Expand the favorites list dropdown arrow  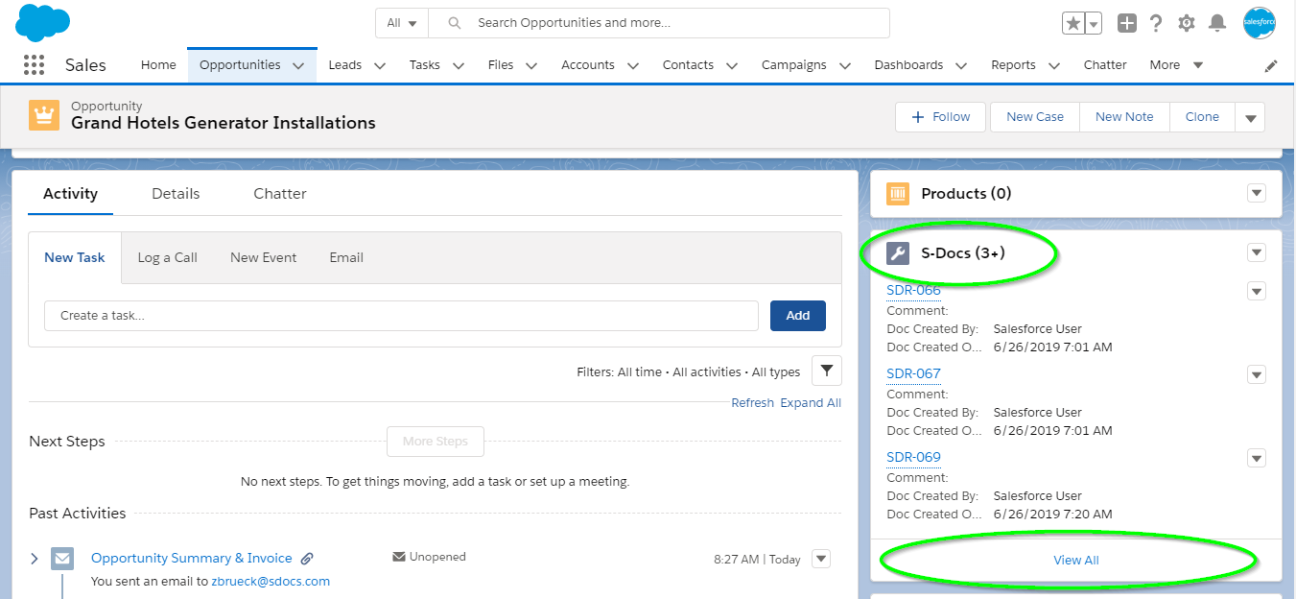(x=1094, y=23)
